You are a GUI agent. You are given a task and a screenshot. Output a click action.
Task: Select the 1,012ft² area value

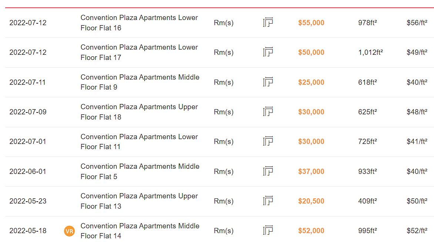click(x=371, y=52)
